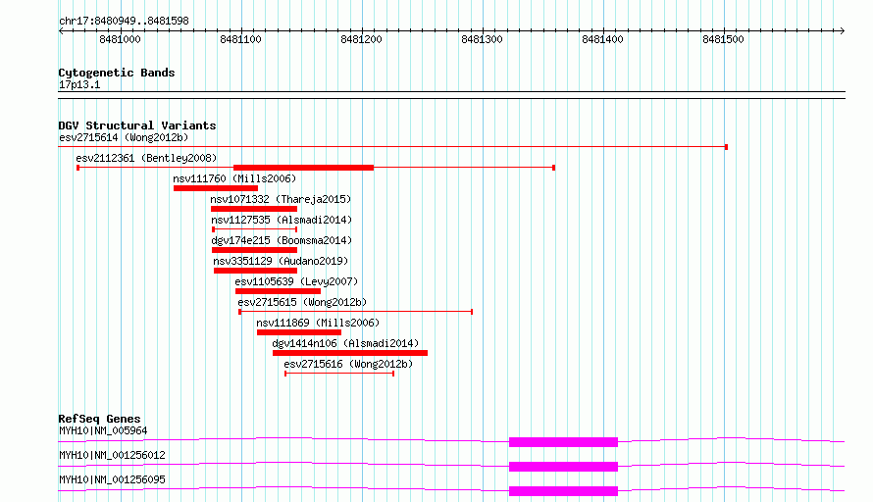Click the dgv174e215 red bar
Image resolution: width=873 pixels, height=502 pixels.
254,250
